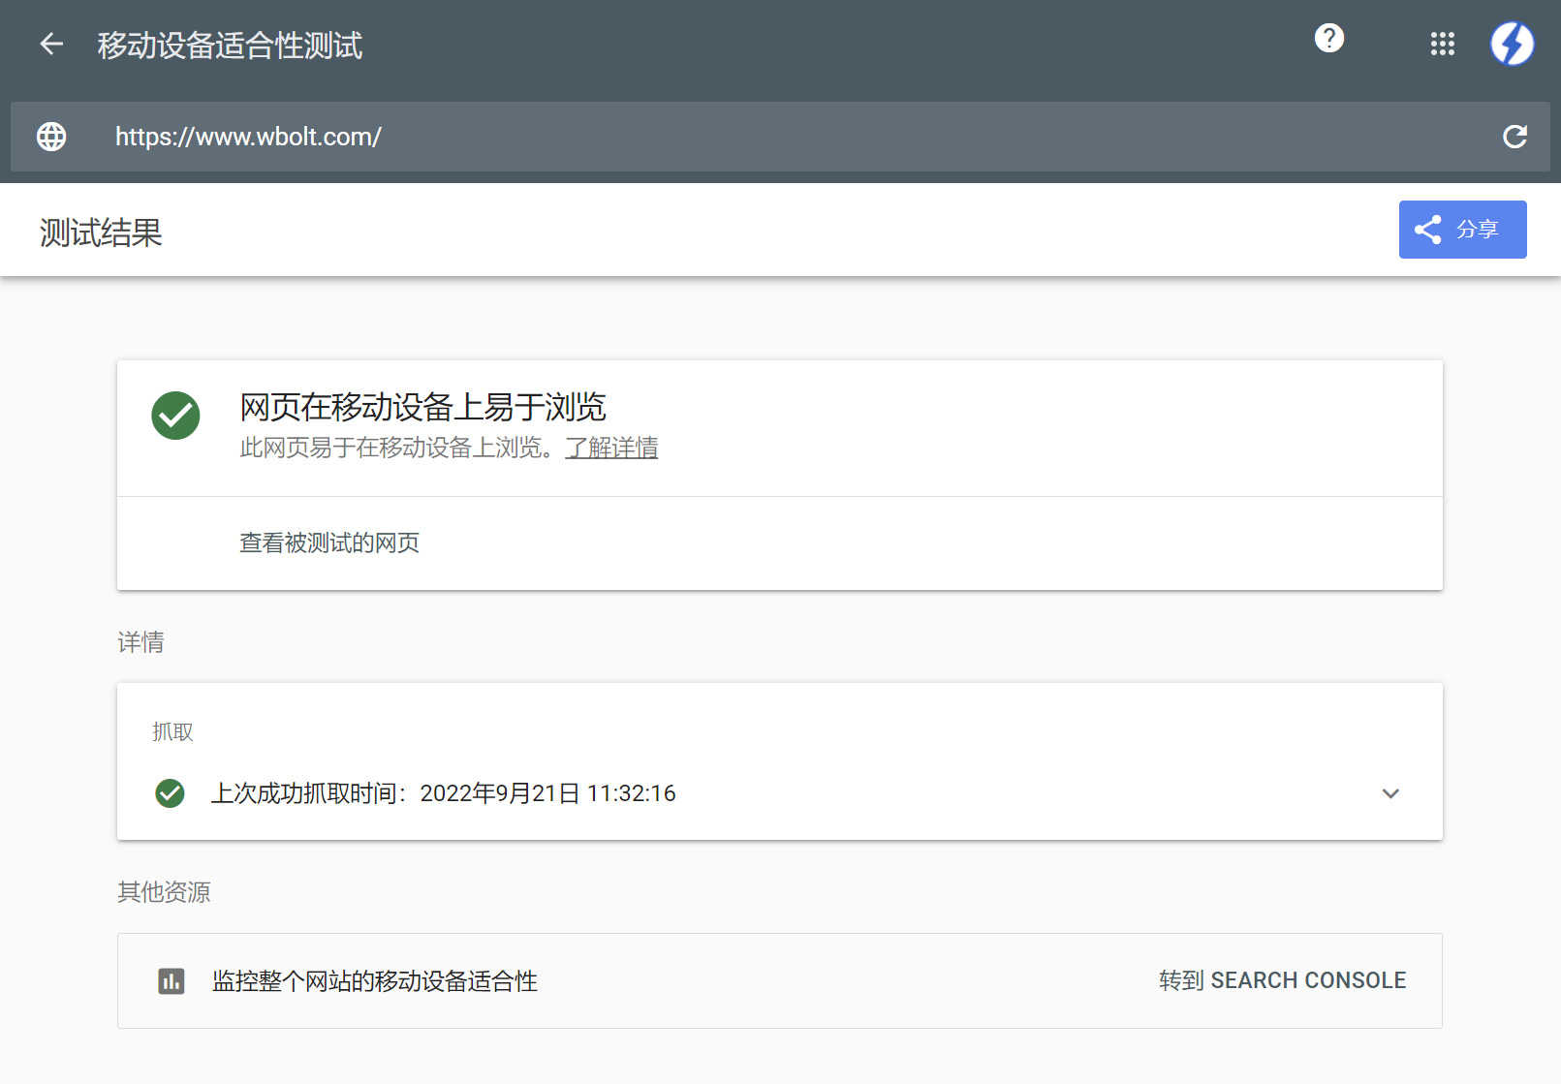Click the globe icon beside the URL
The image size is (1561, 1084).
tap(50, 137)
